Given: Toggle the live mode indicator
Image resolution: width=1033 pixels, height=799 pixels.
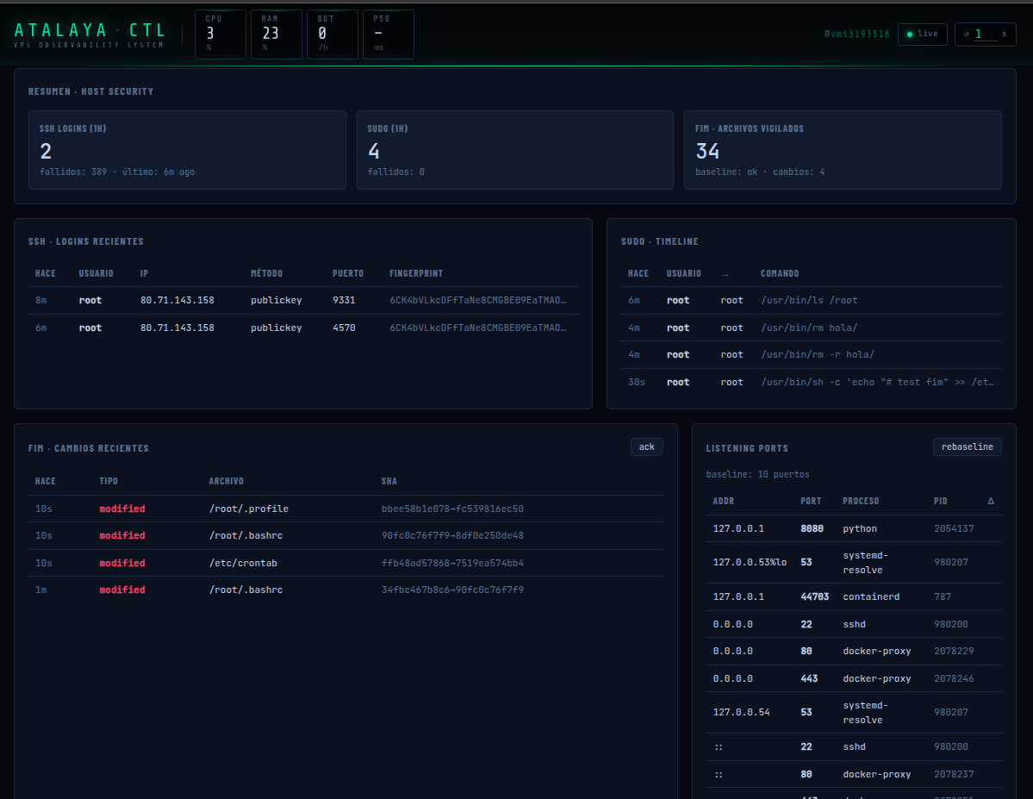Looking at the screenshot, I should (x=922, y=34).
